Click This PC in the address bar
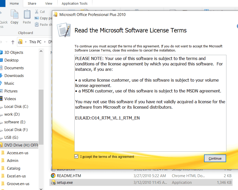The width and height of the screenshot is (238, 190). (x=35, y=42)
